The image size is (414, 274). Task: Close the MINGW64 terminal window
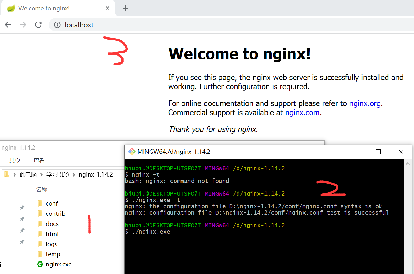point(401,152)
